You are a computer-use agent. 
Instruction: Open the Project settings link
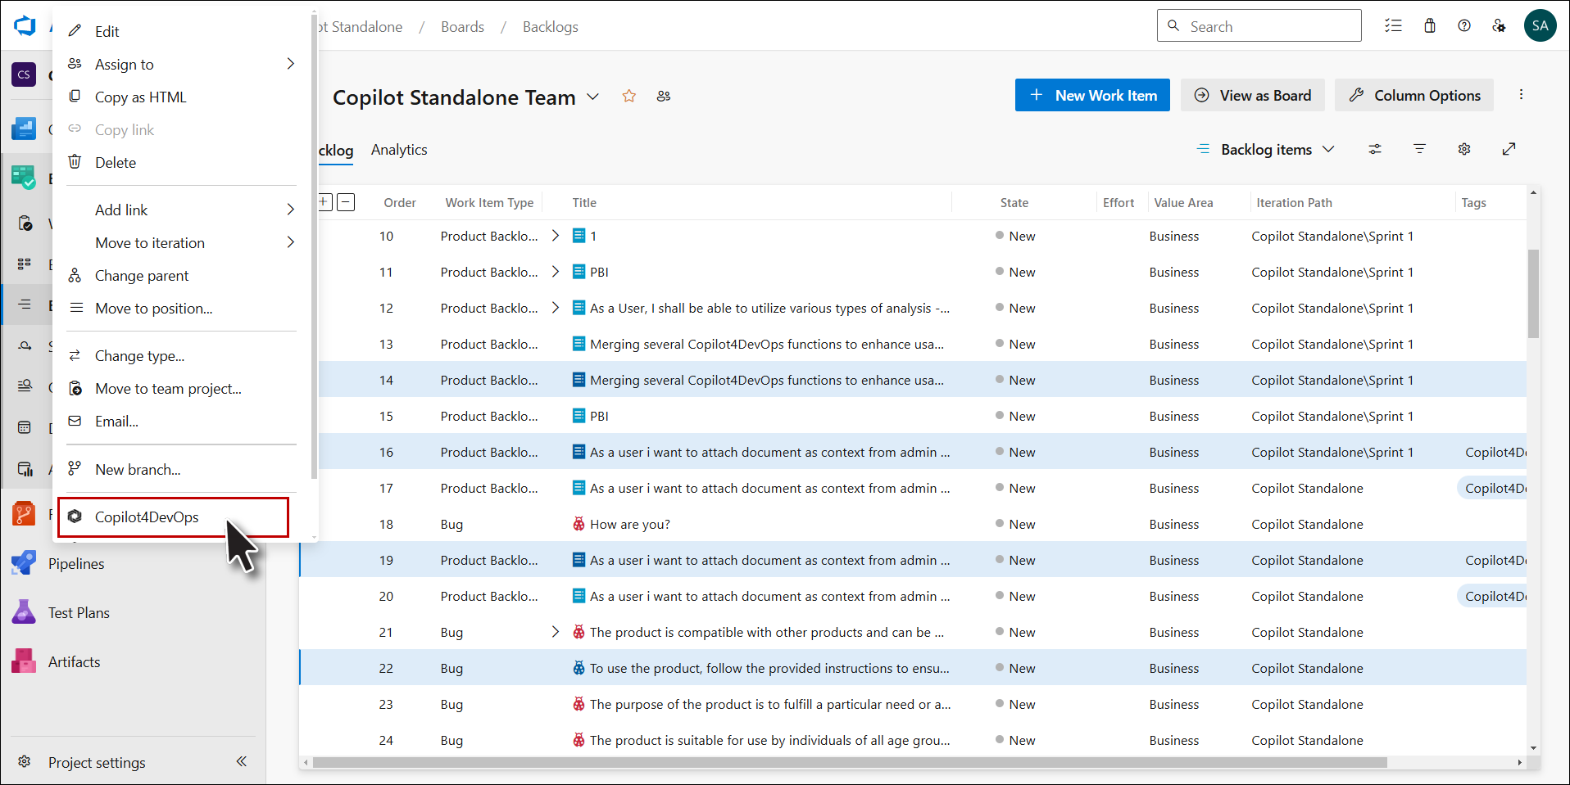click(x=97, y=762)
